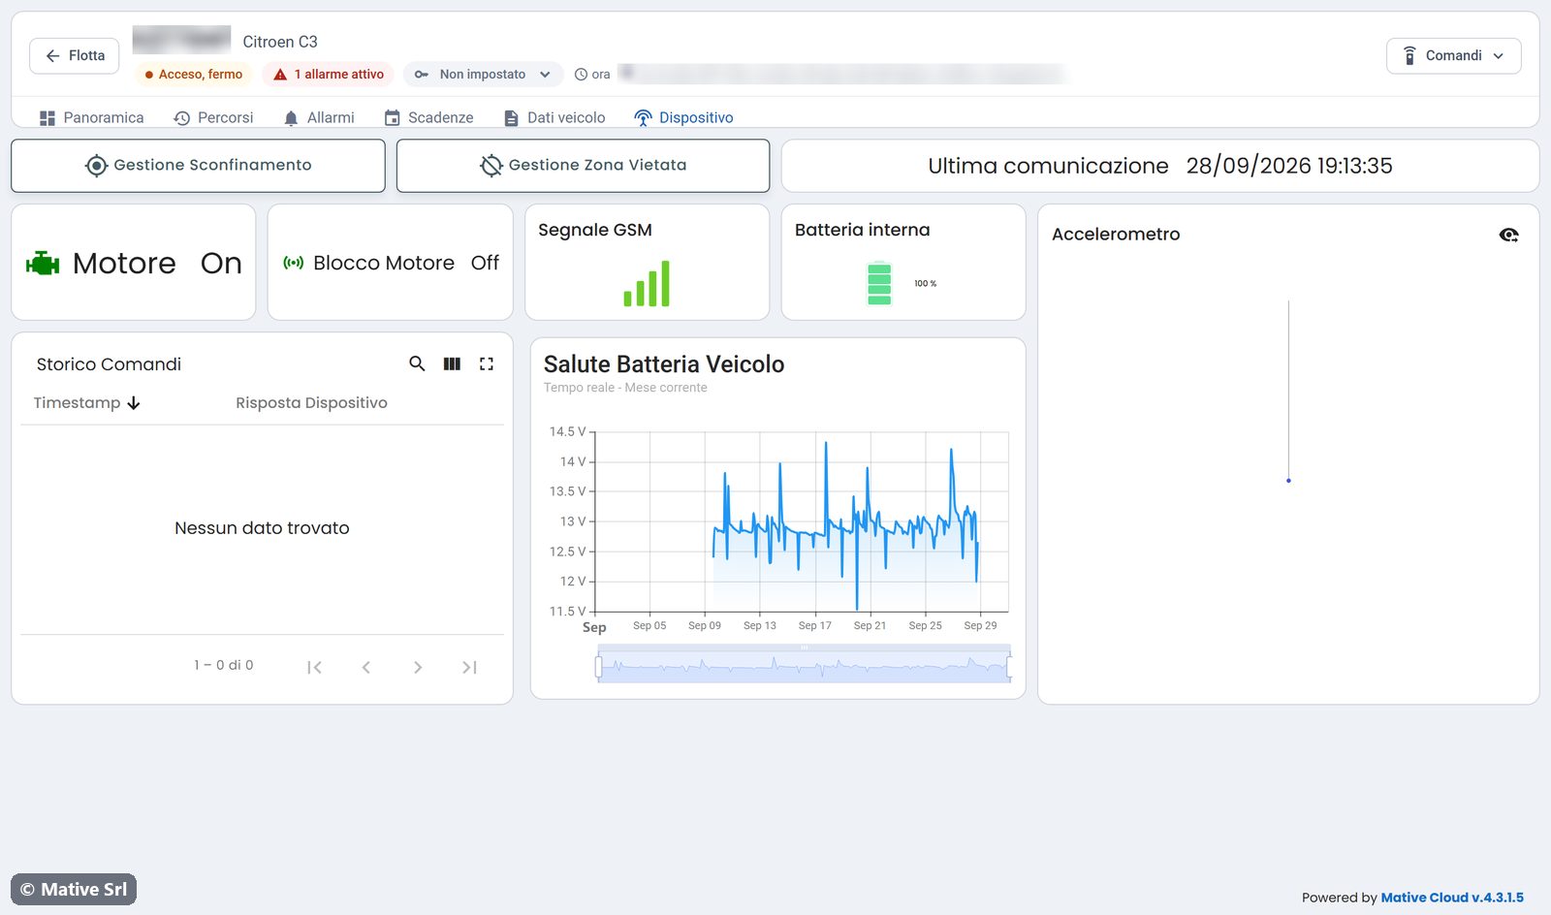Click the left handle of chart range slider
1551x915 pixels.
(x=598, y=666)
